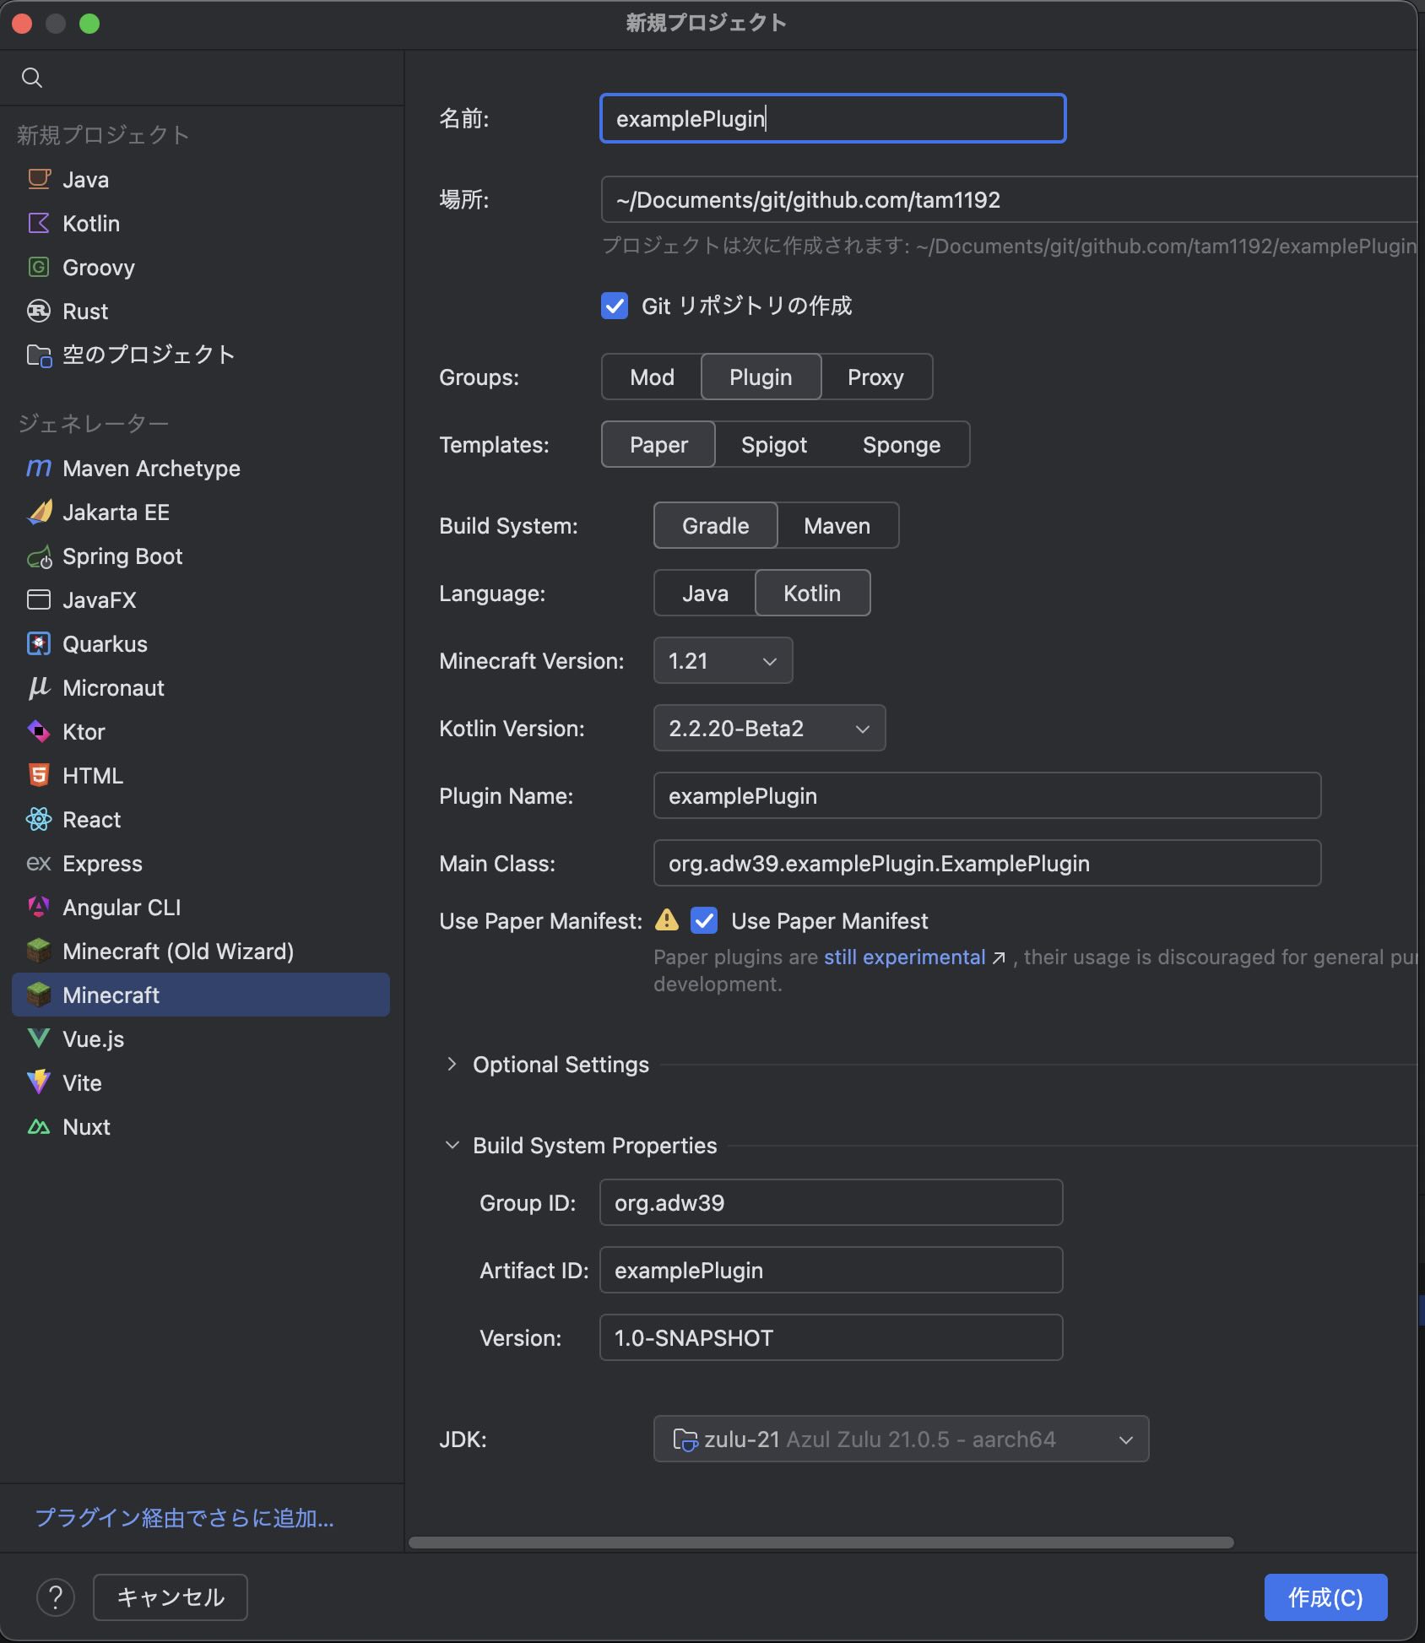
Task: Focus the location (場所) path field
Action: (x=1009, y=199)
